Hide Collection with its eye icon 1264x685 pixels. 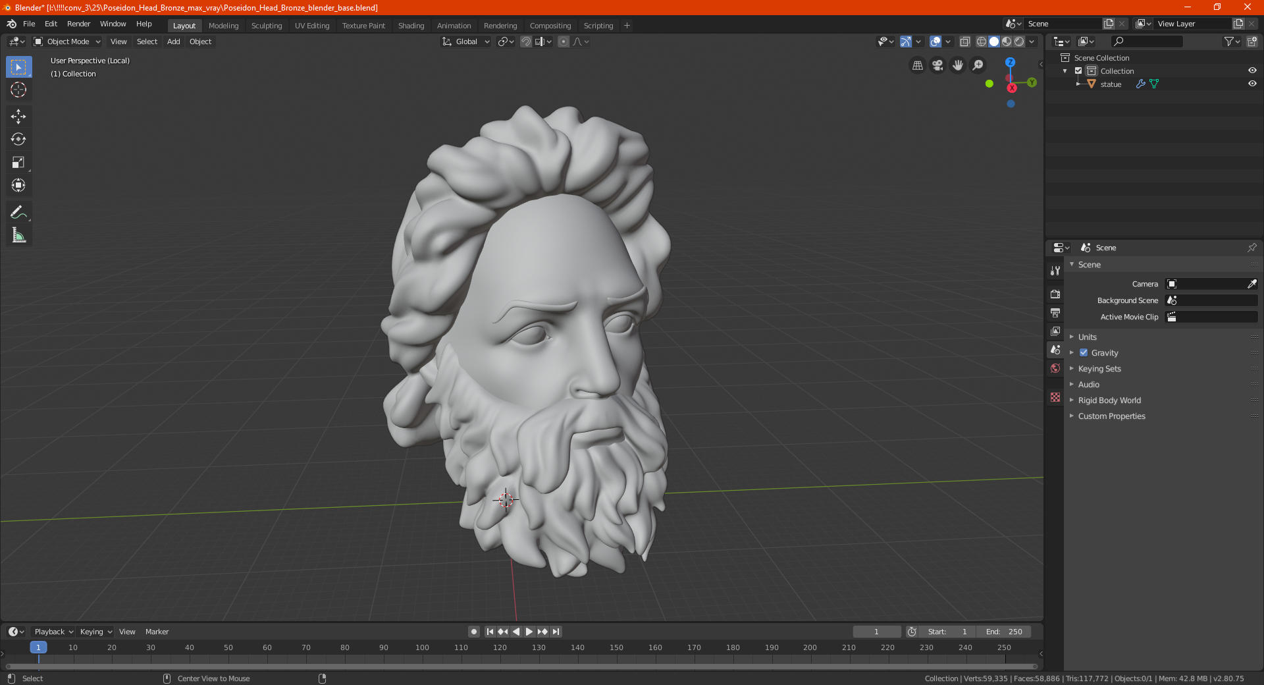(x=1252, y=70)
